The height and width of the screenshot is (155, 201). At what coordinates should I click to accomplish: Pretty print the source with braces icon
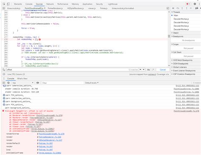point(4,74)
